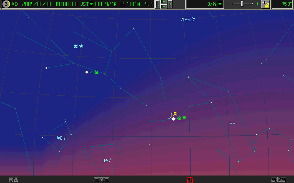Click the zoom slider handle
294x183 pixels.
(x=242, y=4)
